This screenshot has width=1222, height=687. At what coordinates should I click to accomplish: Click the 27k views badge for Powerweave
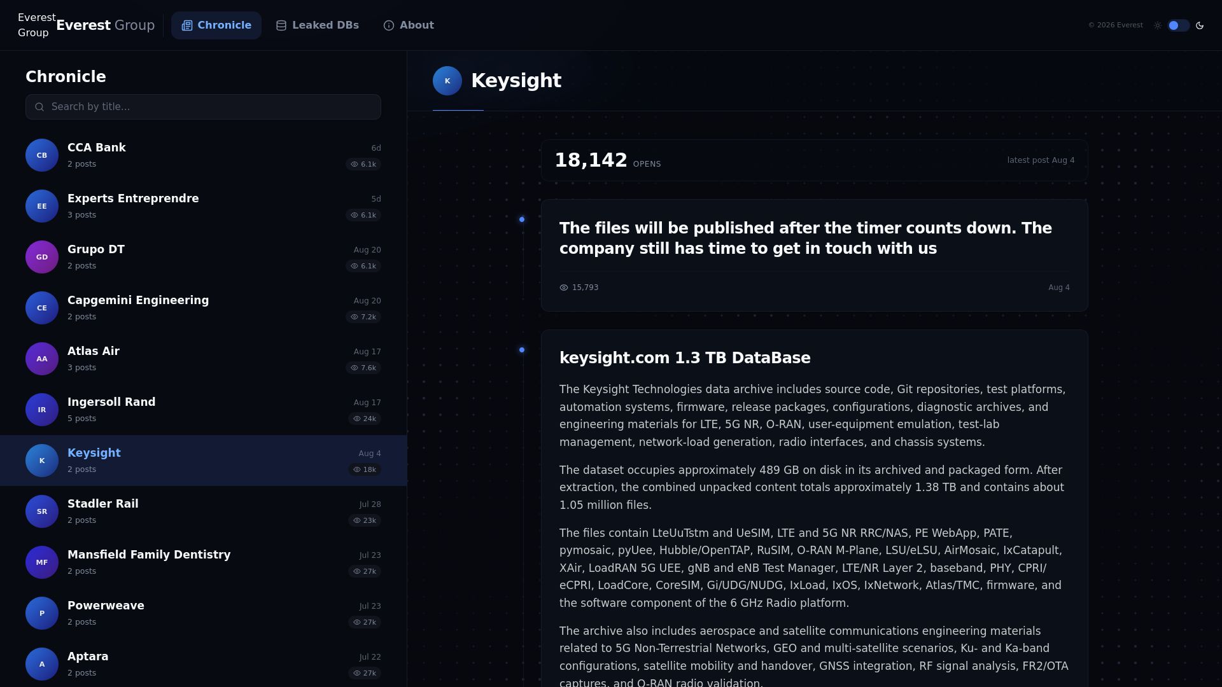(365, 622)
